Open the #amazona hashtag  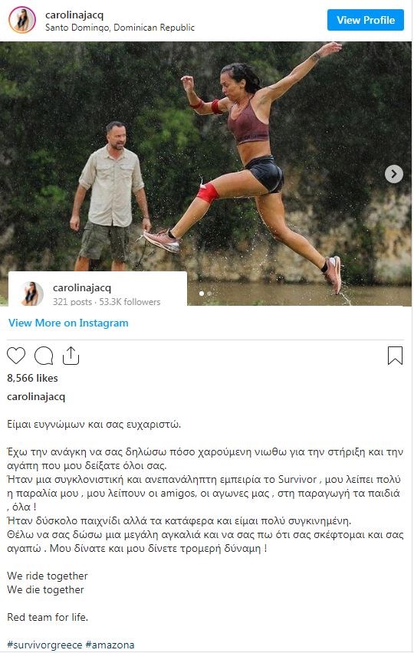coord(110,645)
